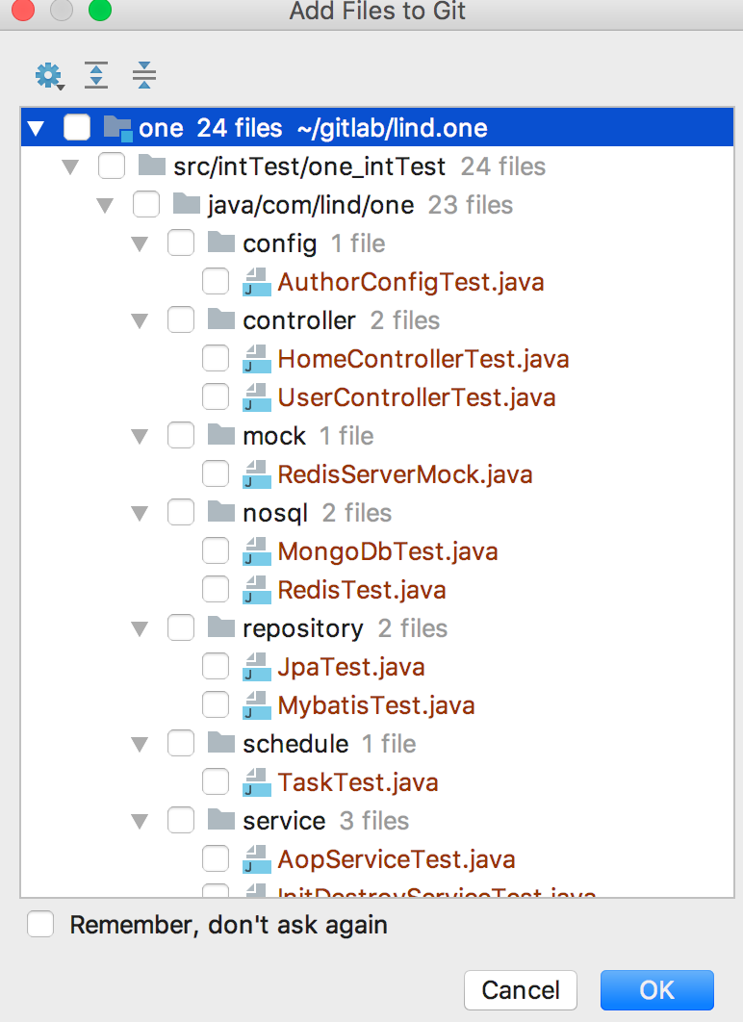Collapse the repository folder tree arrow
The height and width of the screenshot is (1022, 743).
tap(141, 629)
